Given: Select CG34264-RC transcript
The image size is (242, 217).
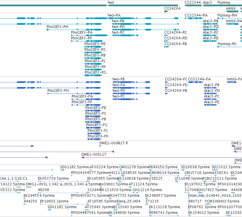Looking at the screenshot, I should tap(176, 33).
